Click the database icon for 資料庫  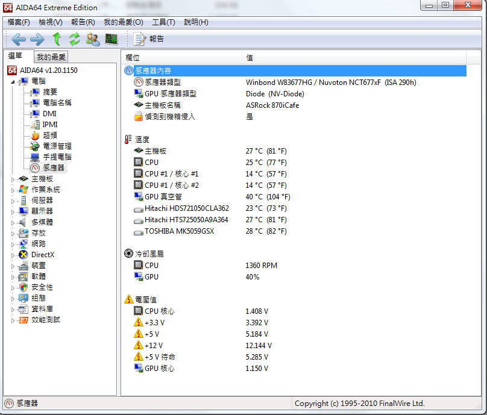tap(24, 309)
